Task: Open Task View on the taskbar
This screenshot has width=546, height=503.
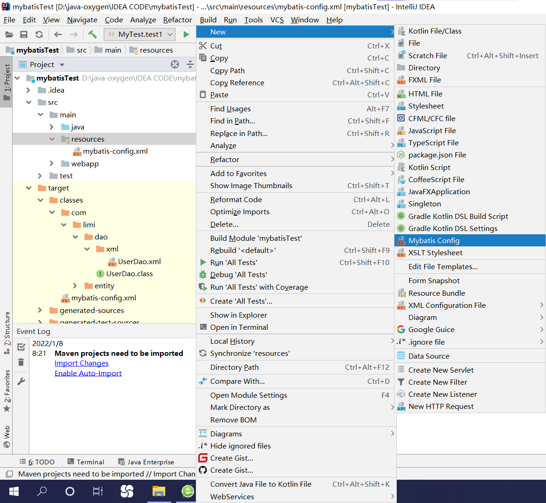Action: point(98,491)
